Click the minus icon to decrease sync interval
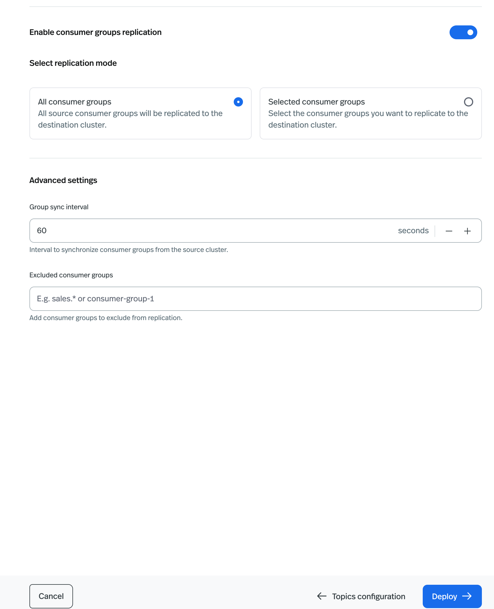 coord(449,231)
